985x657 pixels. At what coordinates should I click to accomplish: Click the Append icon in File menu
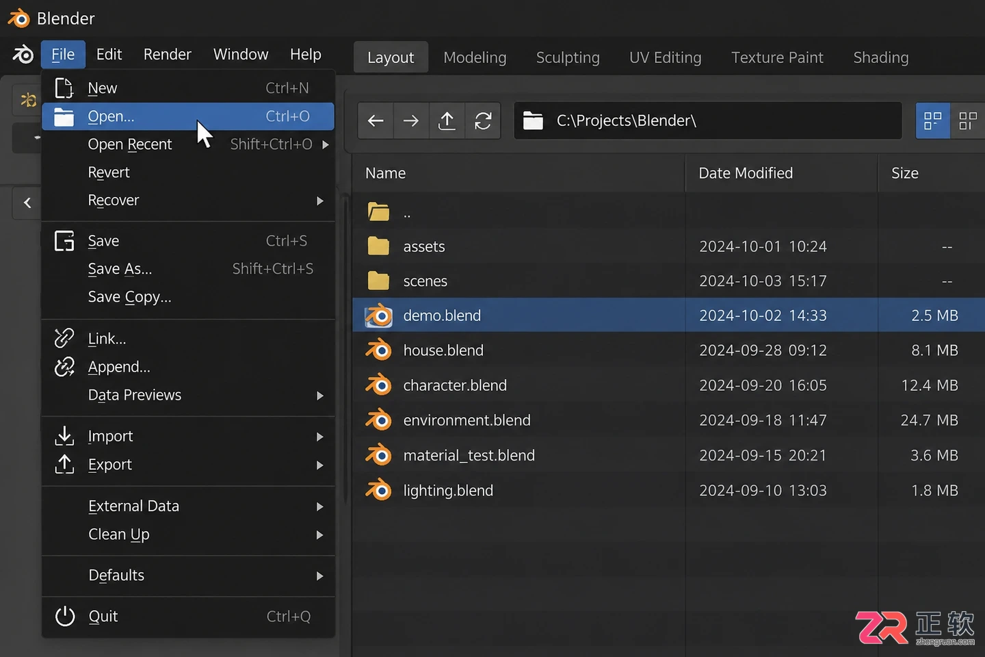(x=64, y=367)
